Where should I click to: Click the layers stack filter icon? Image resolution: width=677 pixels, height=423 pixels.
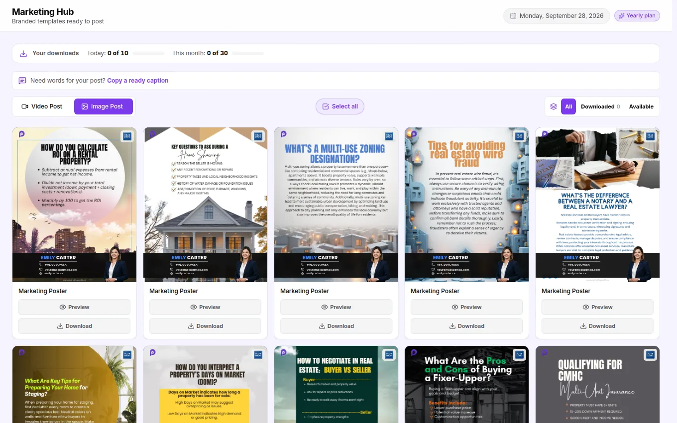tap(554, 106)
